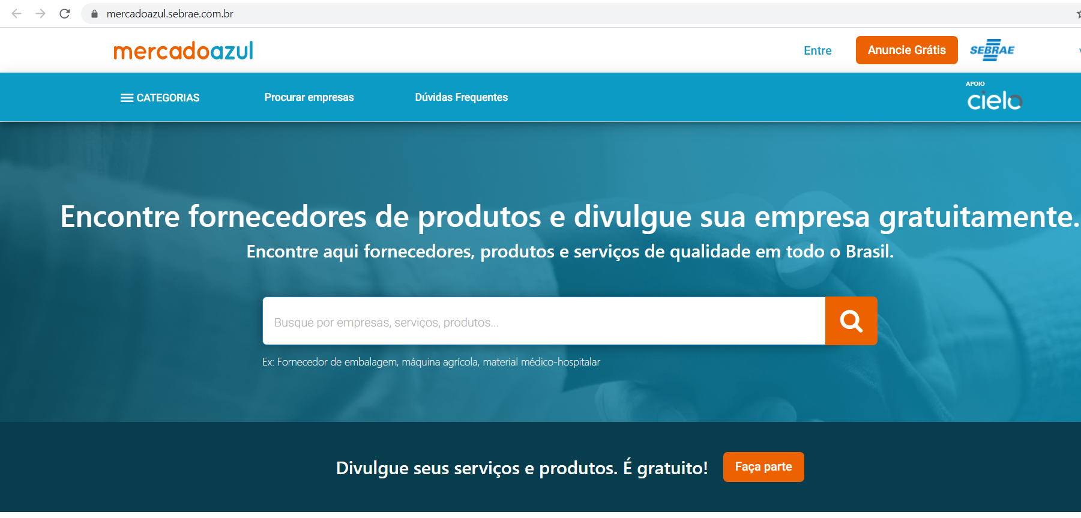Expand the CATEGORIAS hamburger menu

(160, 98)
